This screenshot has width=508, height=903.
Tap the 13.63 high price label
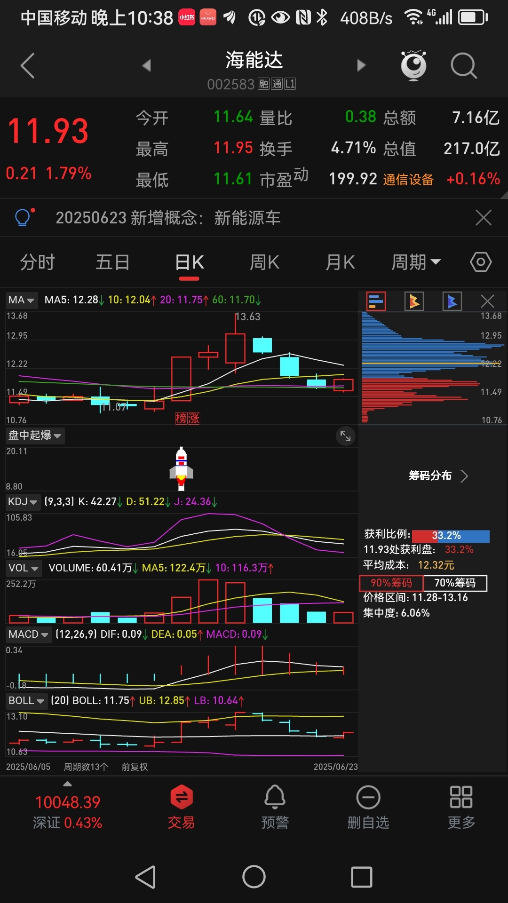point(248,317)
